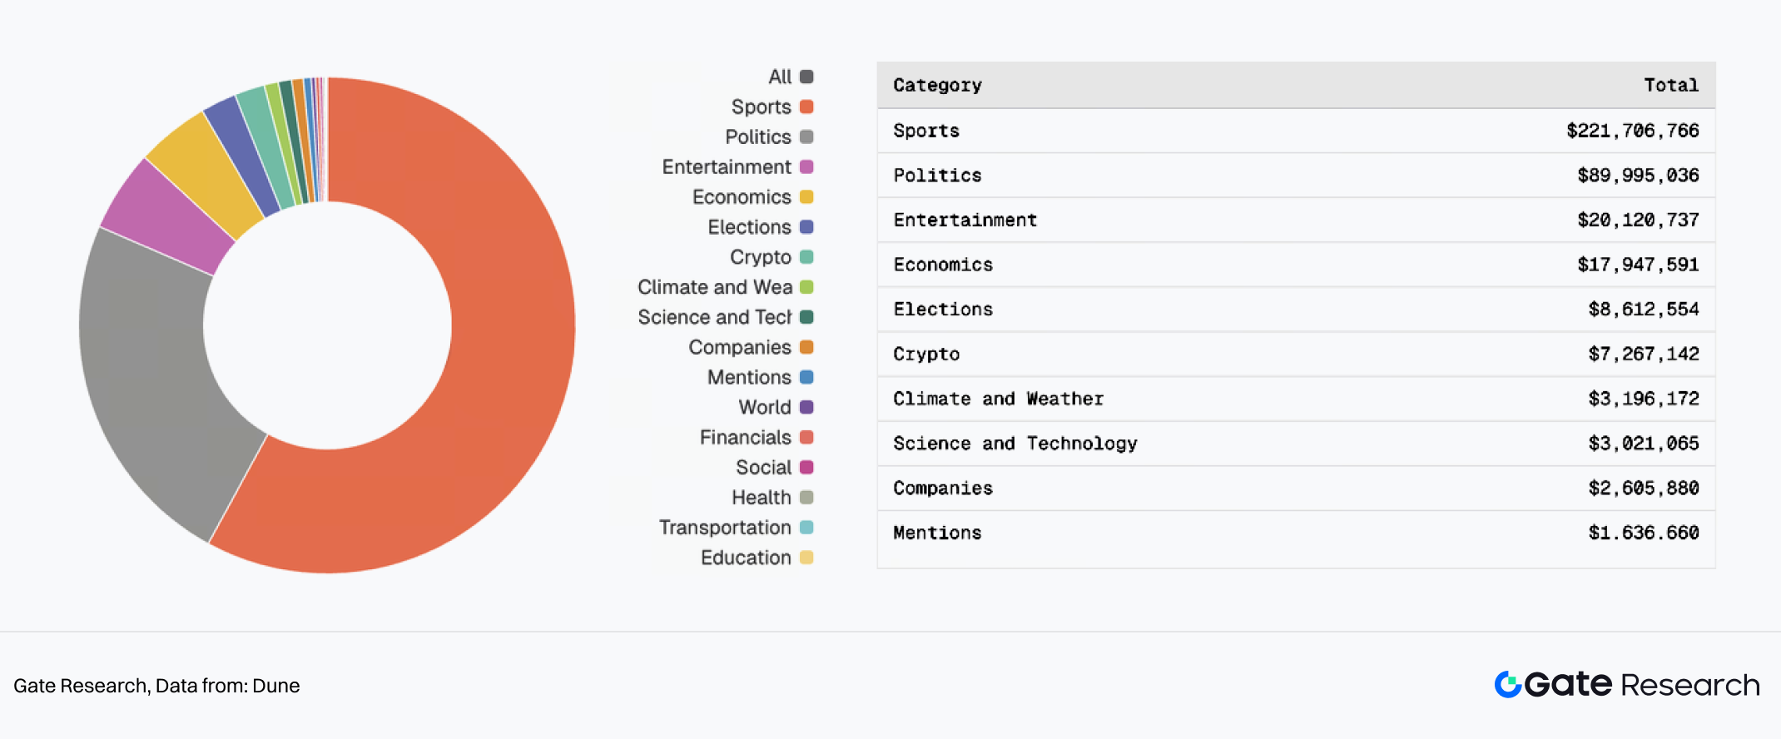The height and width of the screenshot is (739, 1781).
Task: Click the Crypto legend marker
Action: coord(806,257)
